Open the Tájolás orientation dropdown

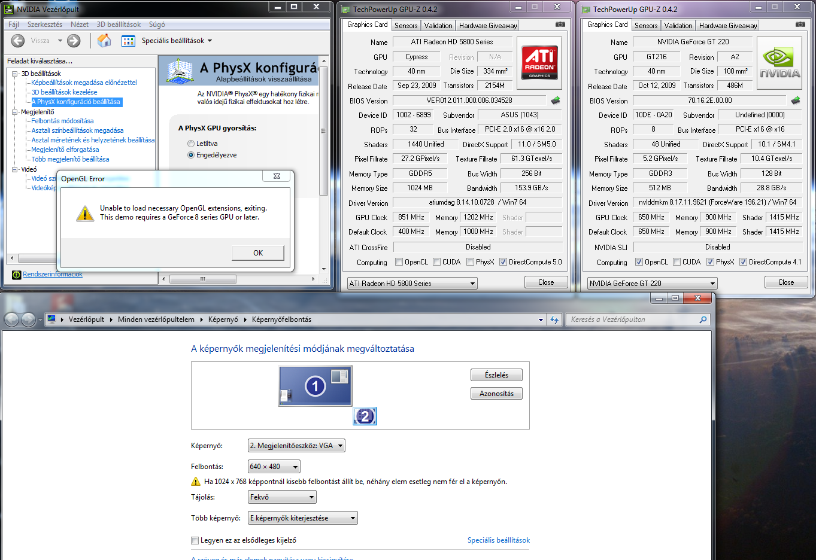(282, 497)
